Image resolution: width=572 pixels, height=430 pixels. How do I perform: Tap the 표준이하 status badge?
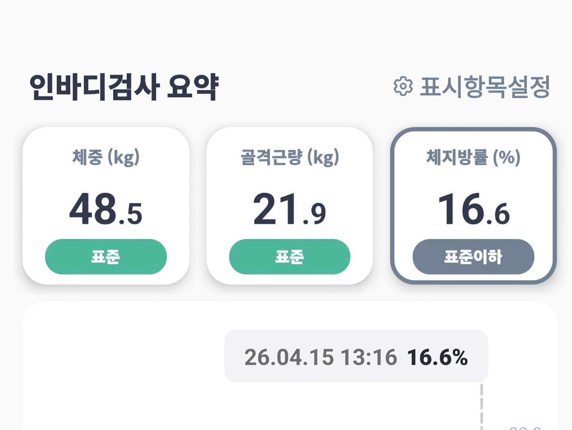click(473, 256)
